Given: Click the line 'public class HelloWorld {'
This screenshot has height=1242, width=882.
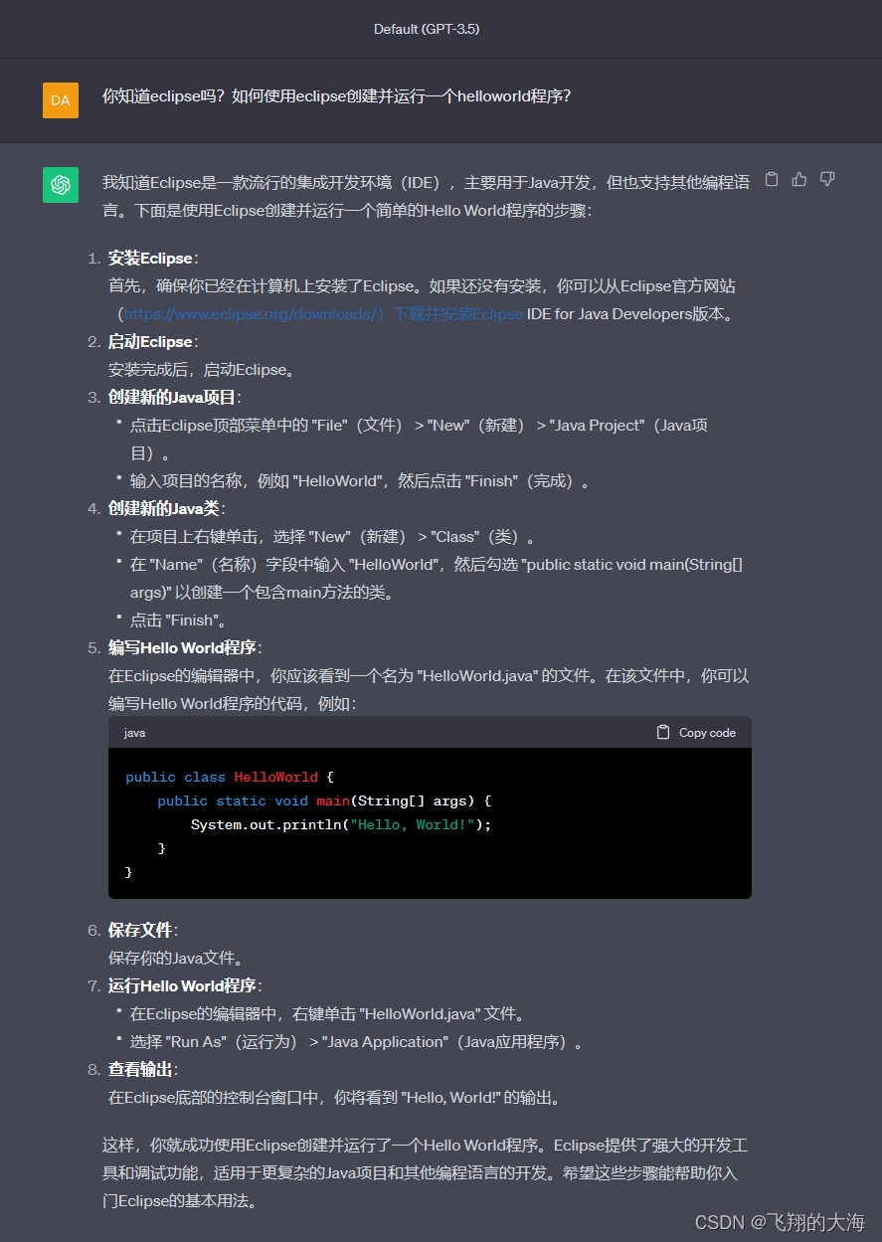Looking at the screenshot, I should (230, 777).
